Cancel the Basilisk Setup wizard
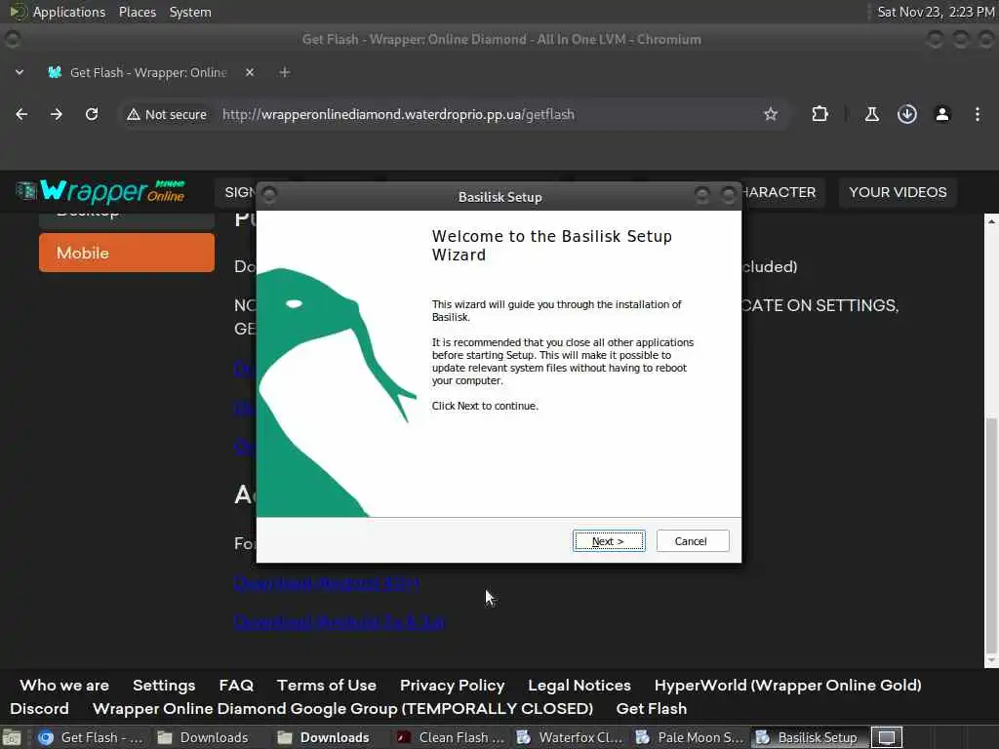The width and height of the screenshot is (999, 749). click(x=693, y=540)
